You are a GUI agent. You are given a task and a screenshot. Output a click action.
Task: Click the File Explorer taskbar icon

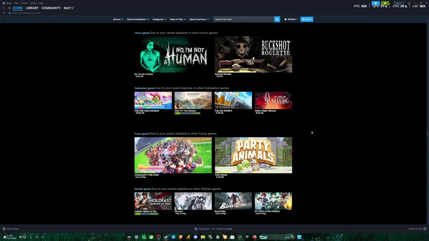tap(203, 237)
